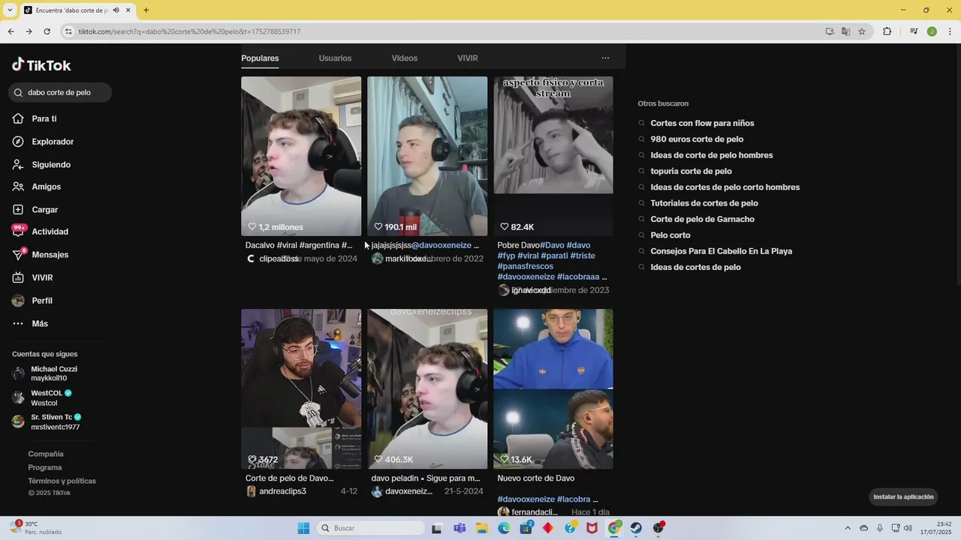
Task: Click the like heart on 1,2 millones video
Action: [252, 227]
